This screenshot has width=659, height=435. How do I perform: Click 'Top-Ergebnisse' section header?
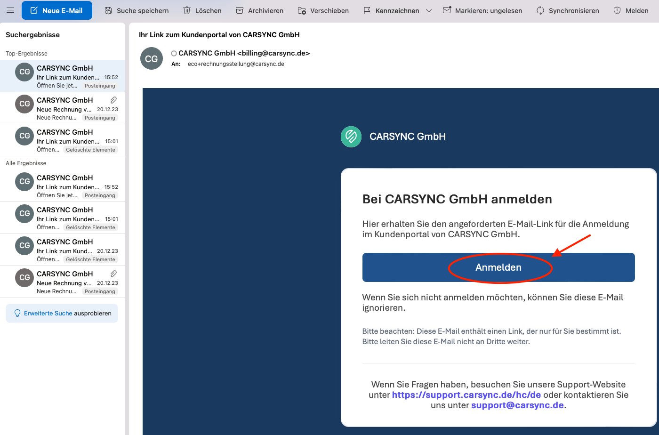coord(26,54)
